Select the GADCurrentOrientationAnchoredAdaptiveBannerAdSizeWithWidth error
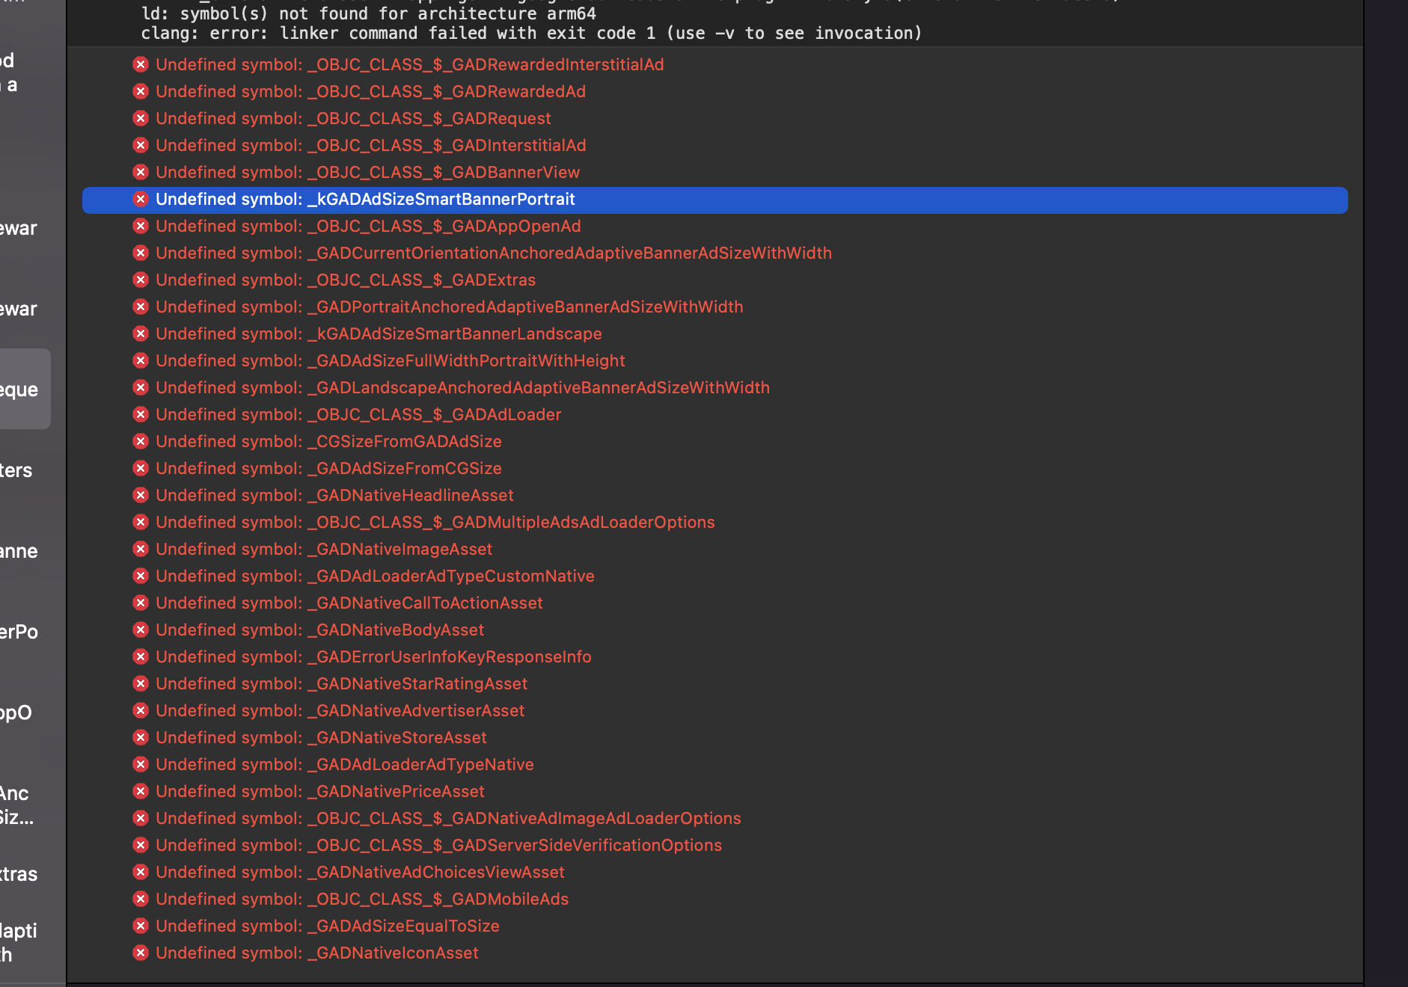The width and height of the screenshot is (1408, 987). 493,253
